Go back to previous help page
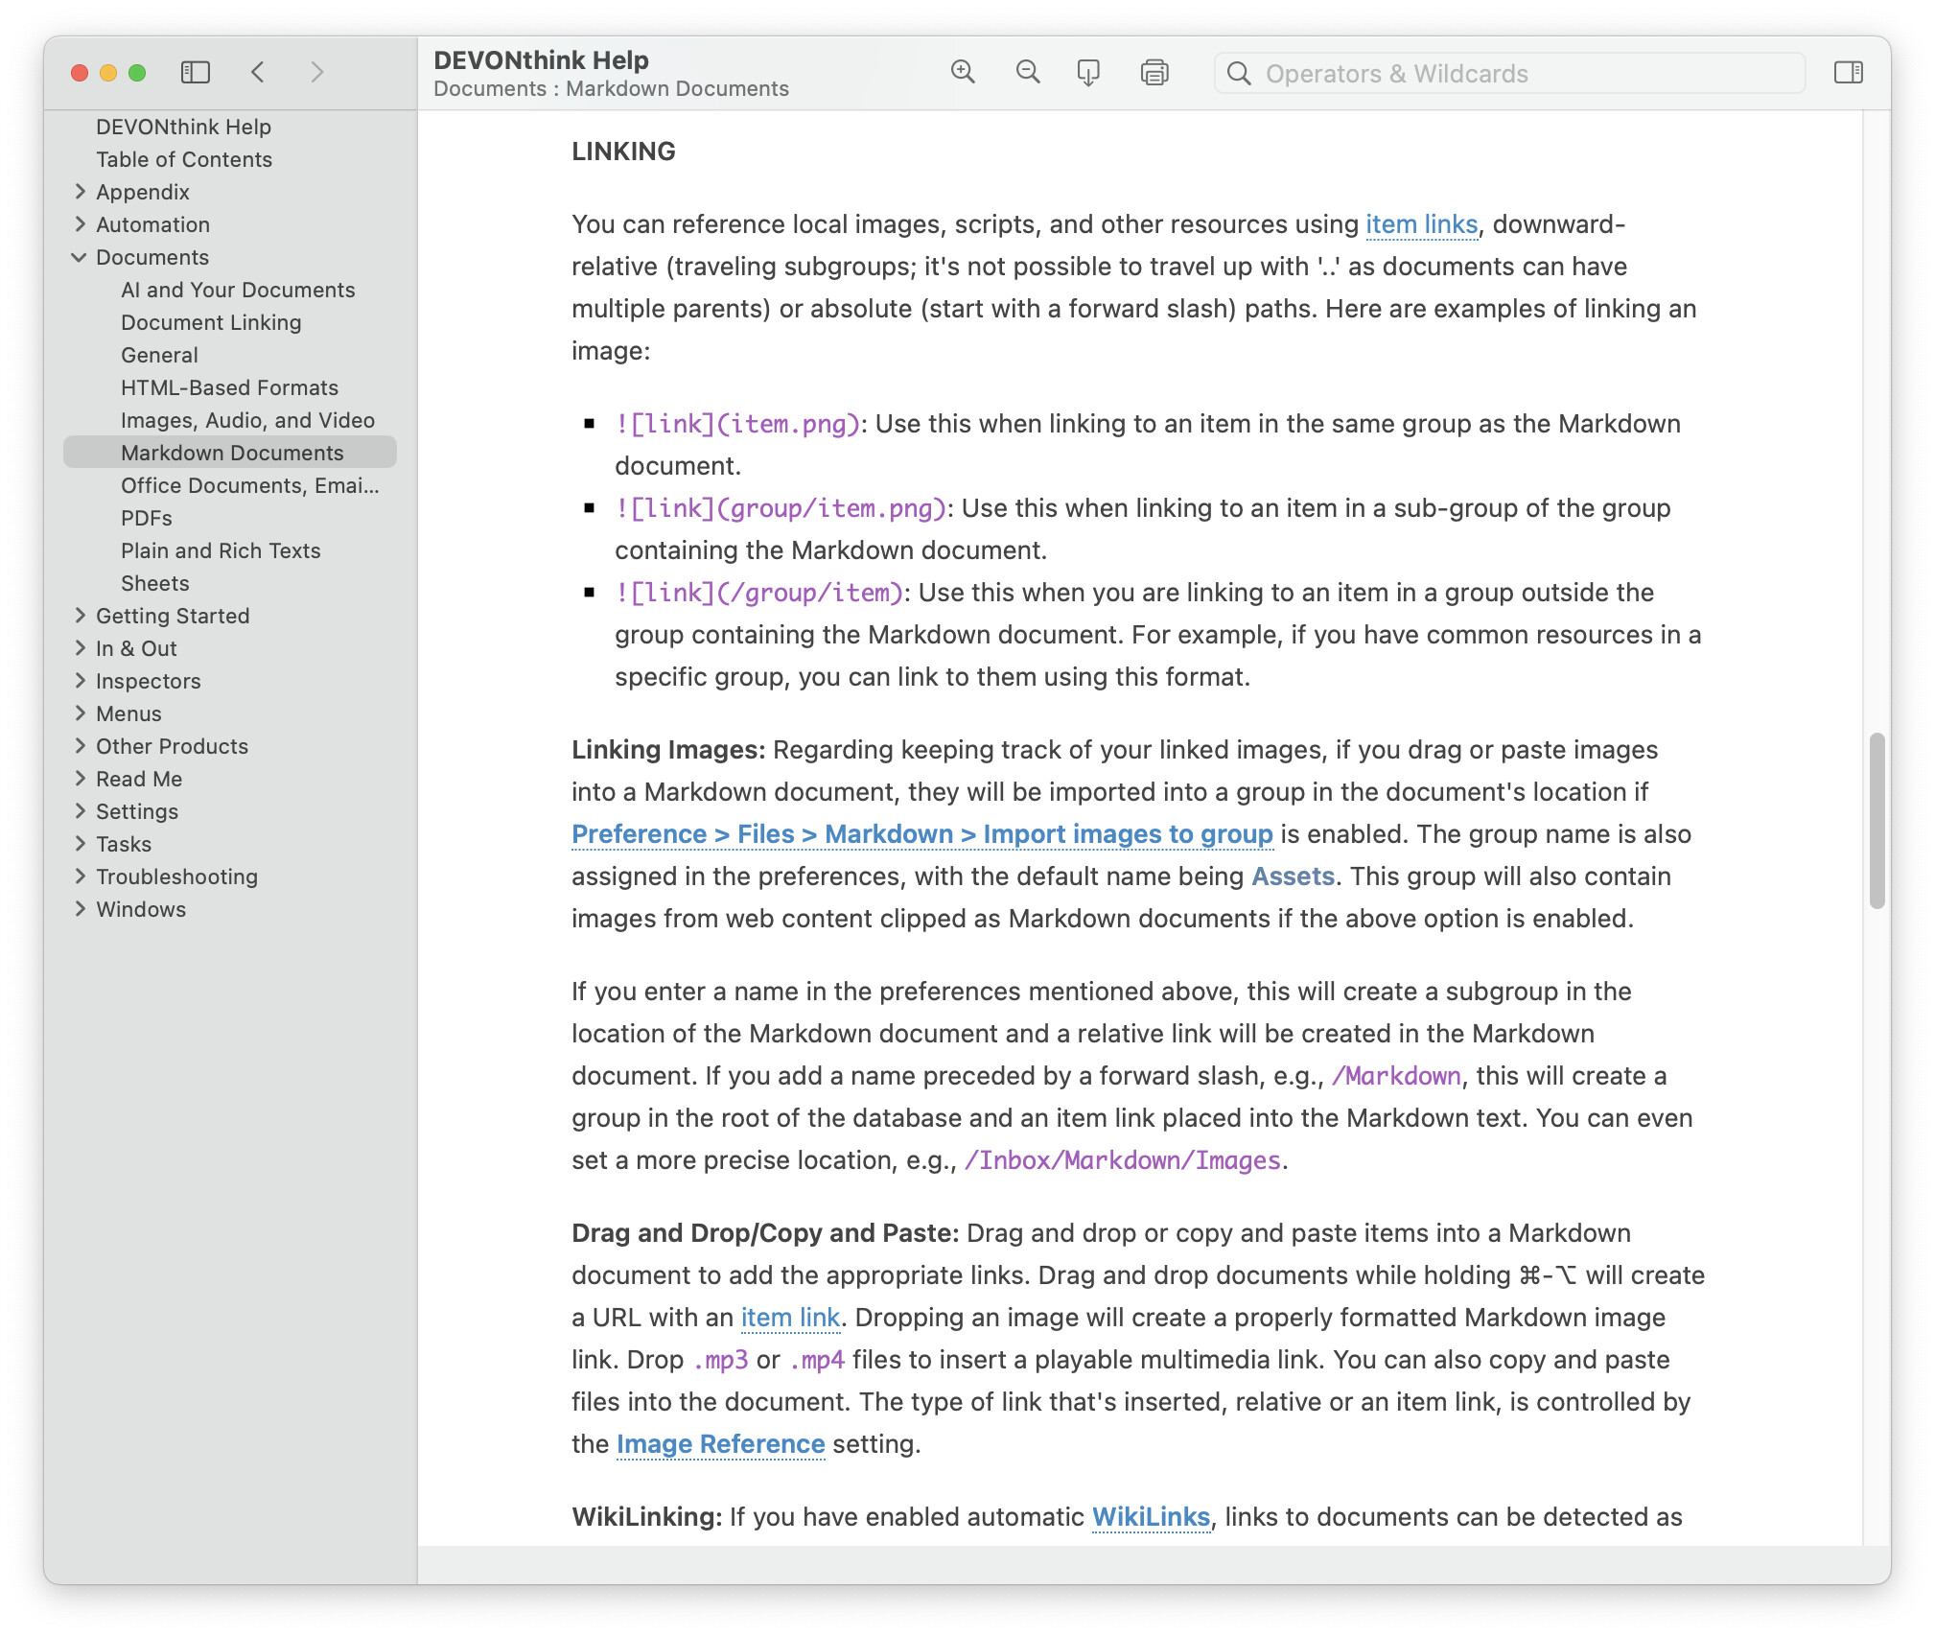Image resolution: width=1935 pixels, height=1636 pixels. tap(258, 72)
